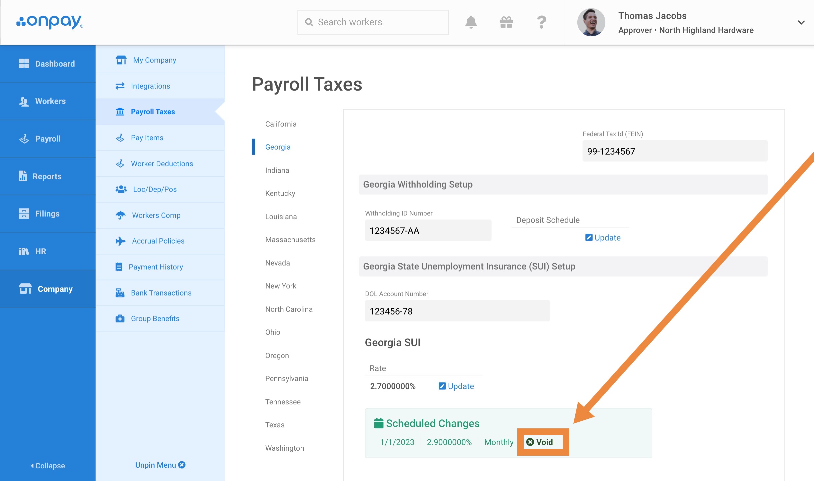
Task: Select California in state list
Action: coord(281,124)
